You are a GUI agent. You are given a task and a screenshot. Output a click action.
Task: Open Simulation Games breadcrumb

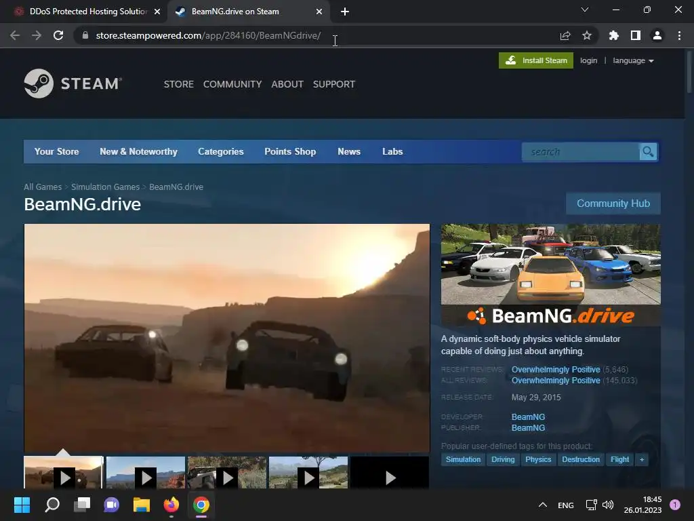105,187
